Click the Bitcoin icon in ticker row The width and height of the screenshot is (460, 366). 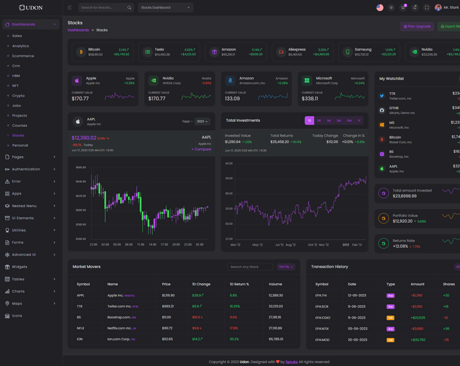pyautogui.click(x=80, y=52)
